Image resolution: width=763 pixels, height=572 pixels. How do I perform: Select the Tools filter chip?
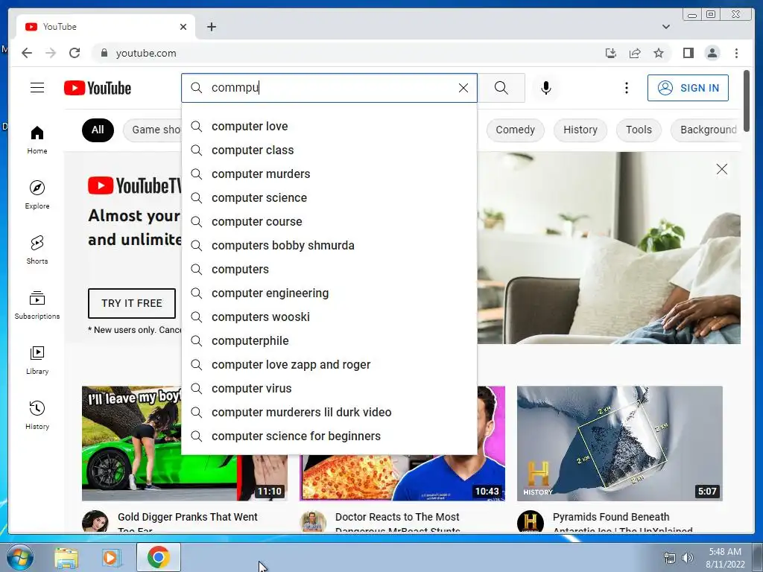pos(639,130)
